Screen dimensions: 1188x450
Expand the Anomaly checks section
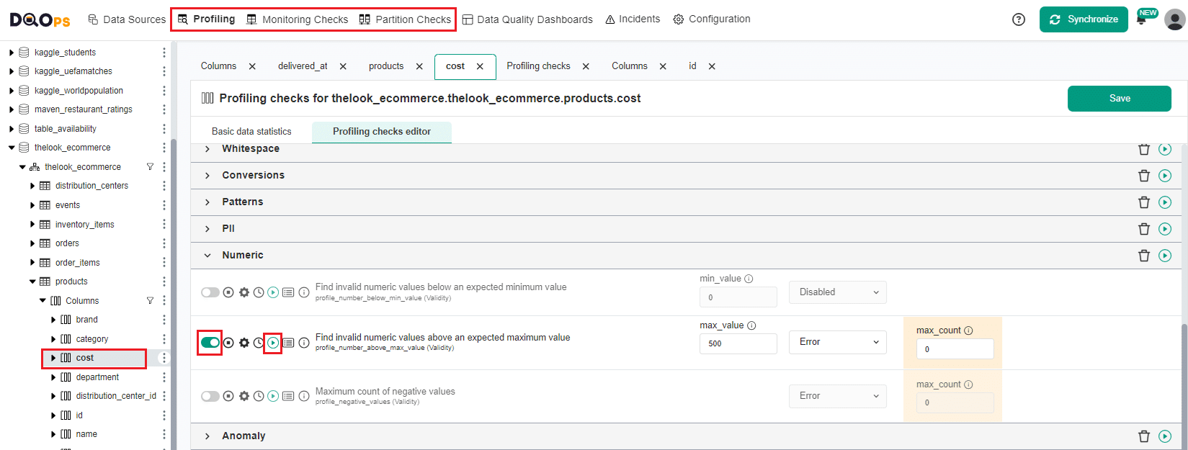coord(207,436)
